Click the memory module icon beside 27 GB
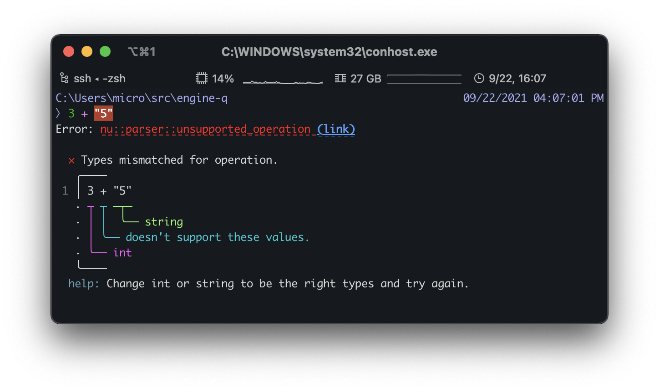This screenshot has width=659, height=391. pyautogui.click(x=340, y=78)
